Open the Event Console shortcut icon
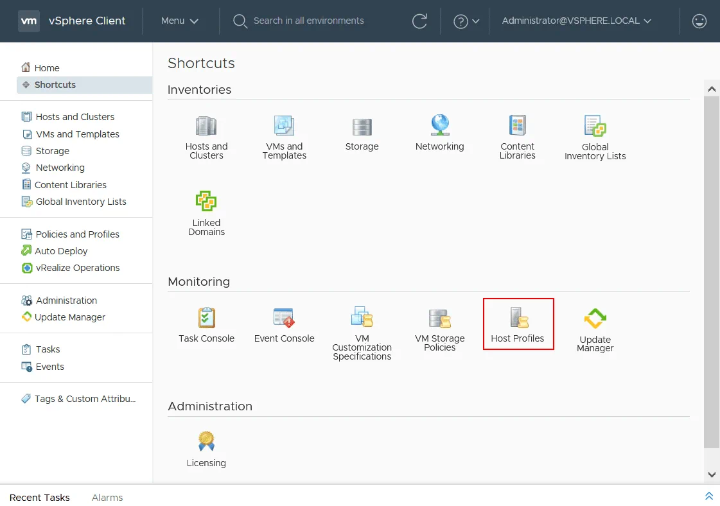The height and width of the screenshot is (506, 720). [x=284, y=318]
